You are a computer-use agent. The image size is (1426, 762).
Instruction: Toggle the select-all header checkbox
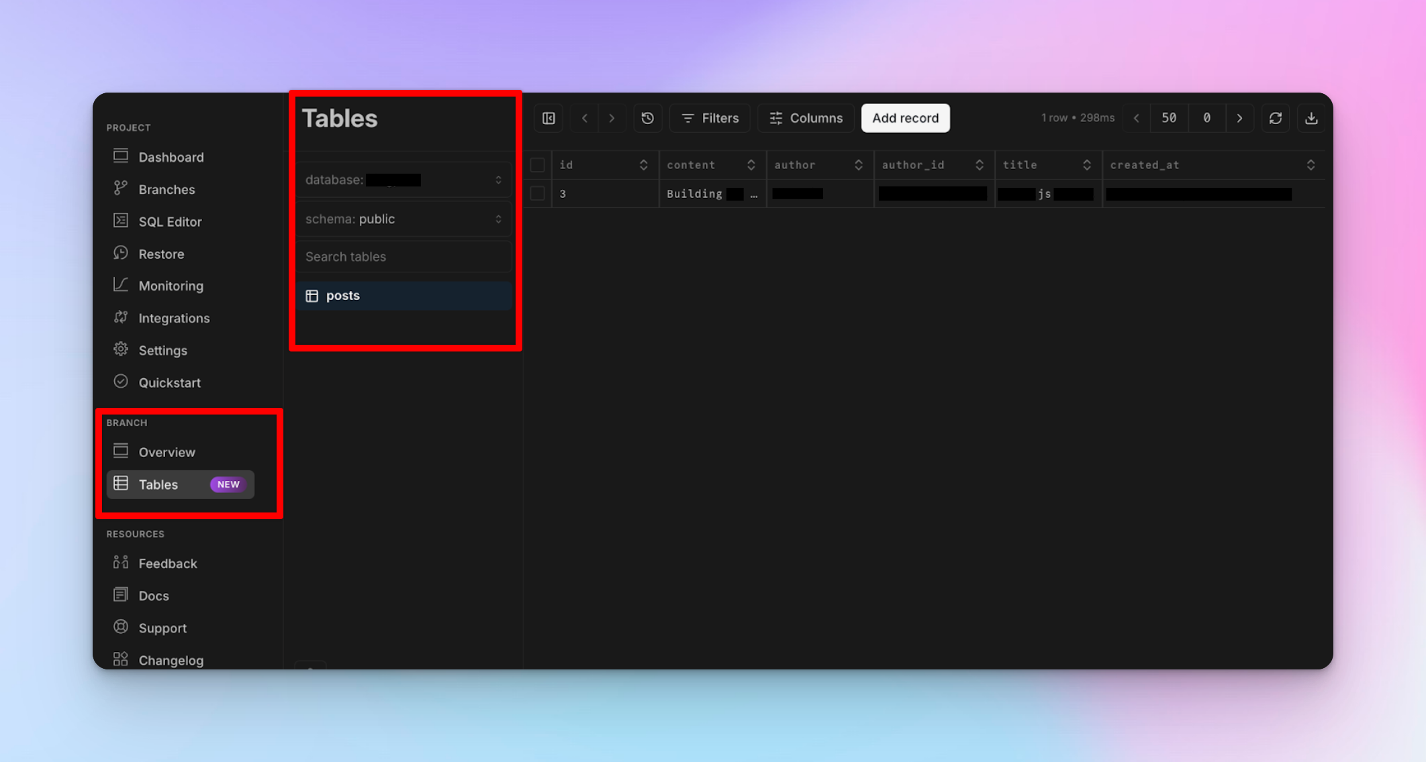point(536,165)
